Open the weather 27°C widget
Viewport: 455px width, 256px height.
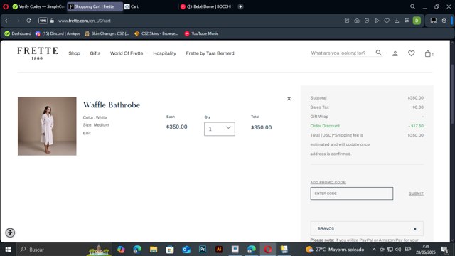click(335, 250)
